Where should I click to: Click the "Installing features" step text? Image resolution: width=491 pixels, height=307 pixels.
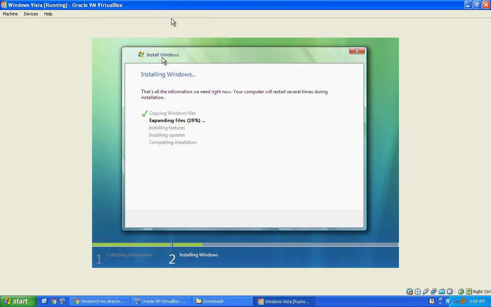[x=167, y=128]
